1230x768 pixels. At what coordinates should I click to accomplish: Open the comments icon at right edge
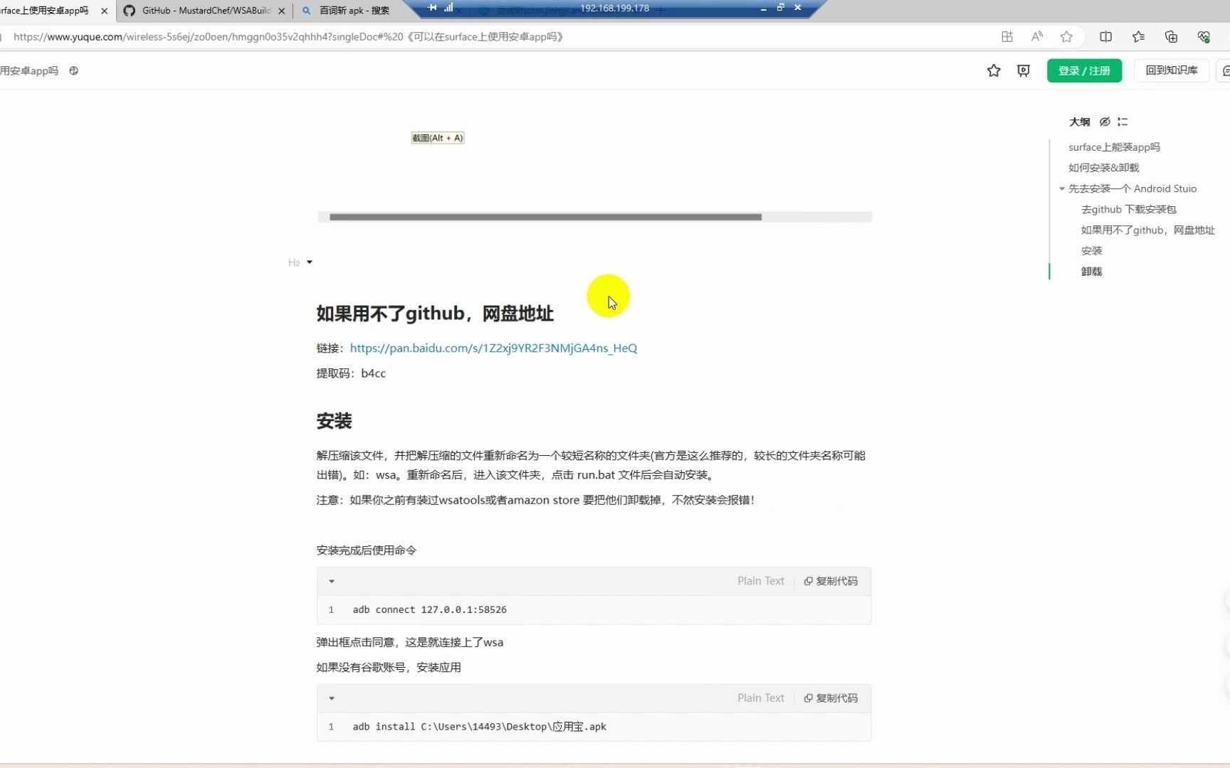(1224, 70)
